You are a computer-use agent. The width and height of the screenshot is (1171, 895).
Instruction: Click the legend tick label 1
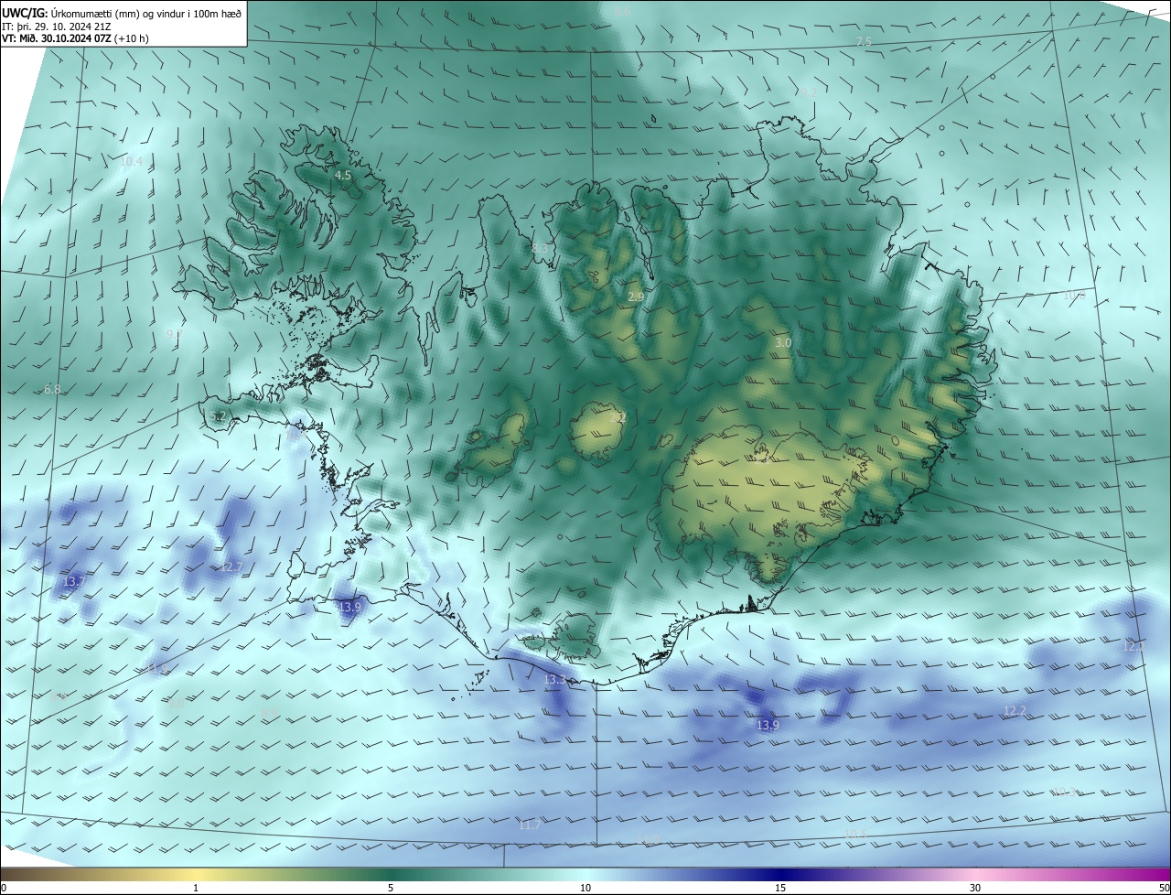(x=196, y=889)
